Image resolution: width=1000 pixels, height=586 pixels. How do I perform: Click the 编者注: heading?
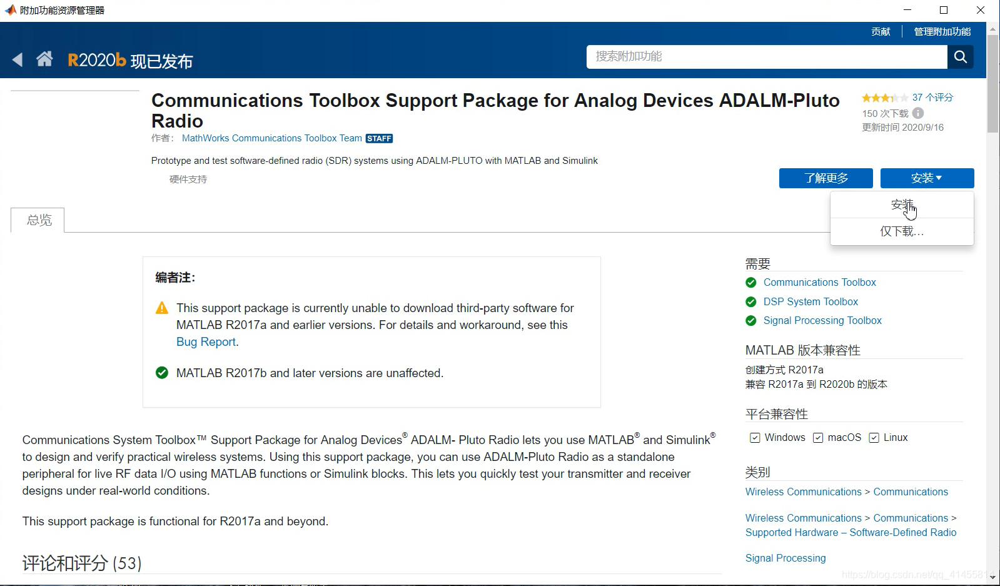coord(175,278)
